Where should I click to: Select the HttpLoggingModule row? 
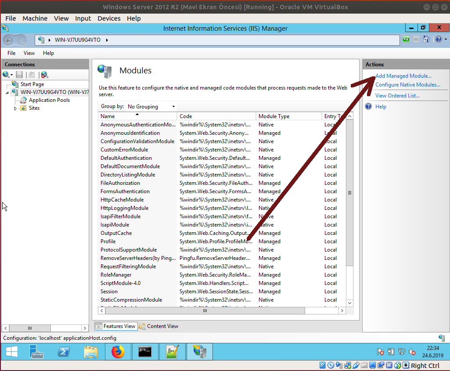(x=222, y=208)
